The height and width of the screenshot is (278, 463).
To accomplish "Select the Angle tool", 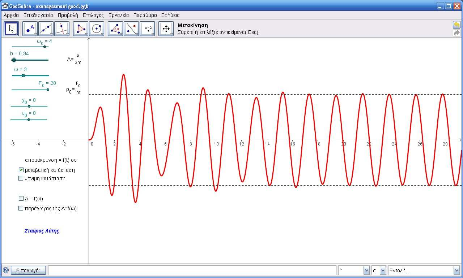I will pyautogui.click(x=115, y=29).
